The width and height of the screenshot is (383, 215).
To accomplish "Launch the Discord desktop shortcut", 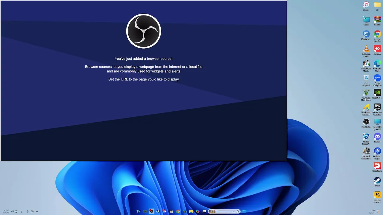I will pyautogui.click(x=377, y=138).
